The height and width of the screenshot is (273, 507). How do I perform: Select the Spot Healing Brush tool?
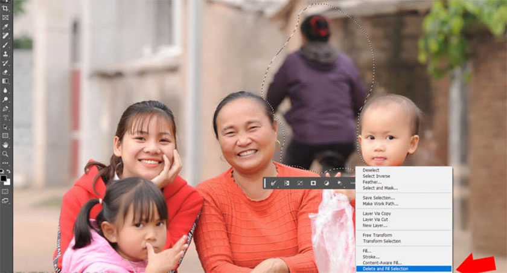tap(5, 36)
